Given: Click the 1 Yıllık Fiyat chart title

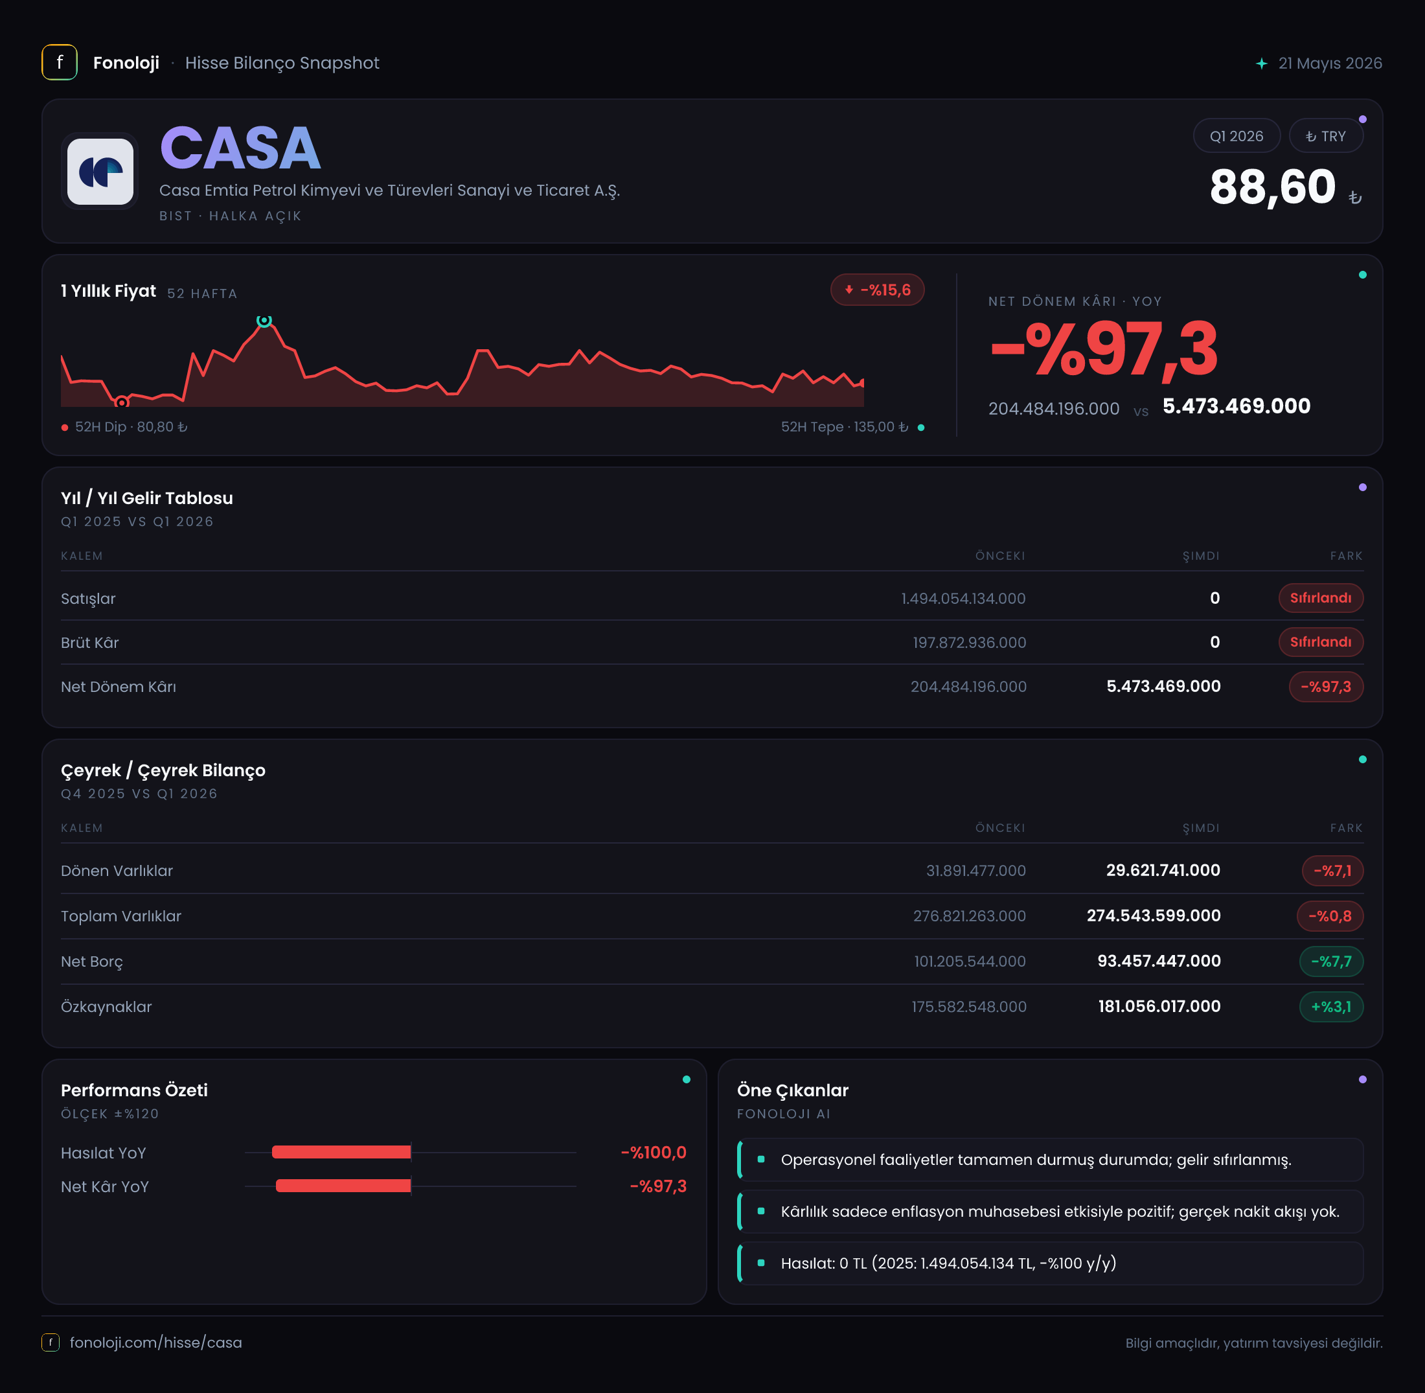Looking at the screenshot, I should pyautogui.click(x=108, y=291).
